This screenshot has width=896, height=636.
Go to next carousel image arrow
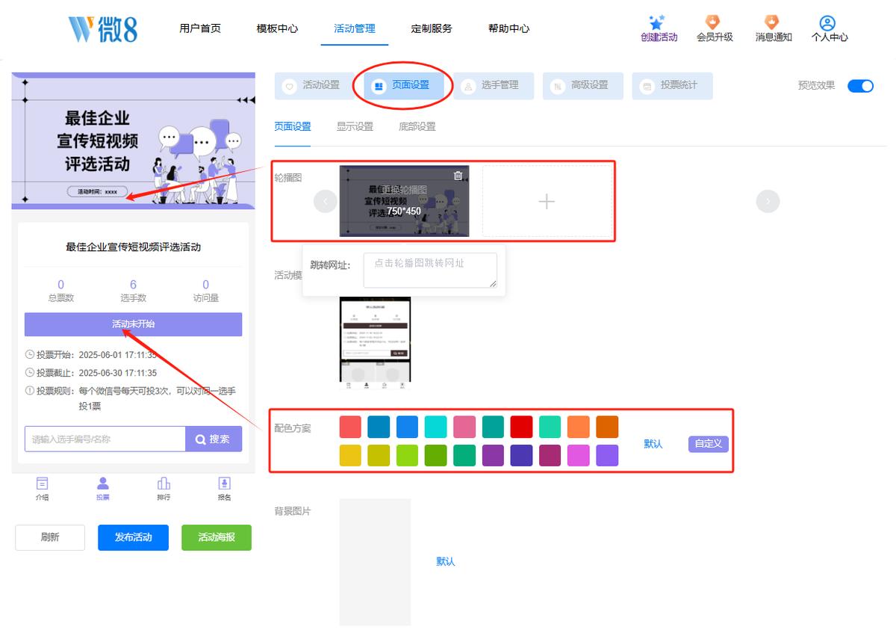point(768,201)
